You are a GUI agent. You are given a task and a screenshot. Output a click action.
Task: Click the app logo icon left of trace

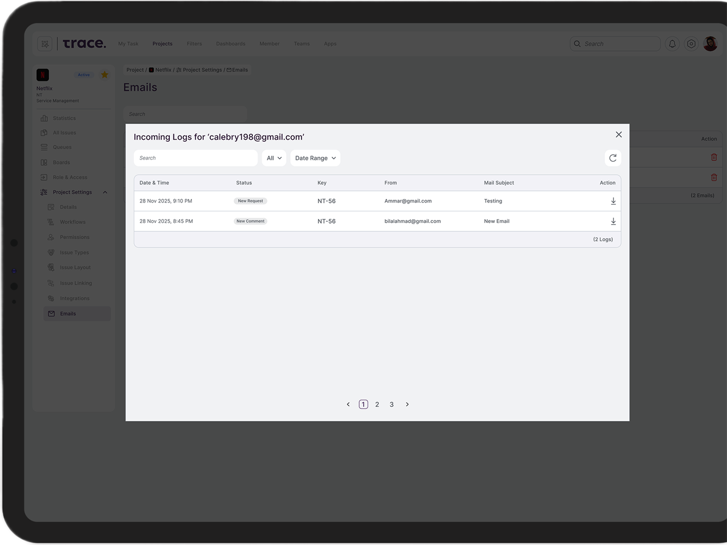(45, 44)
